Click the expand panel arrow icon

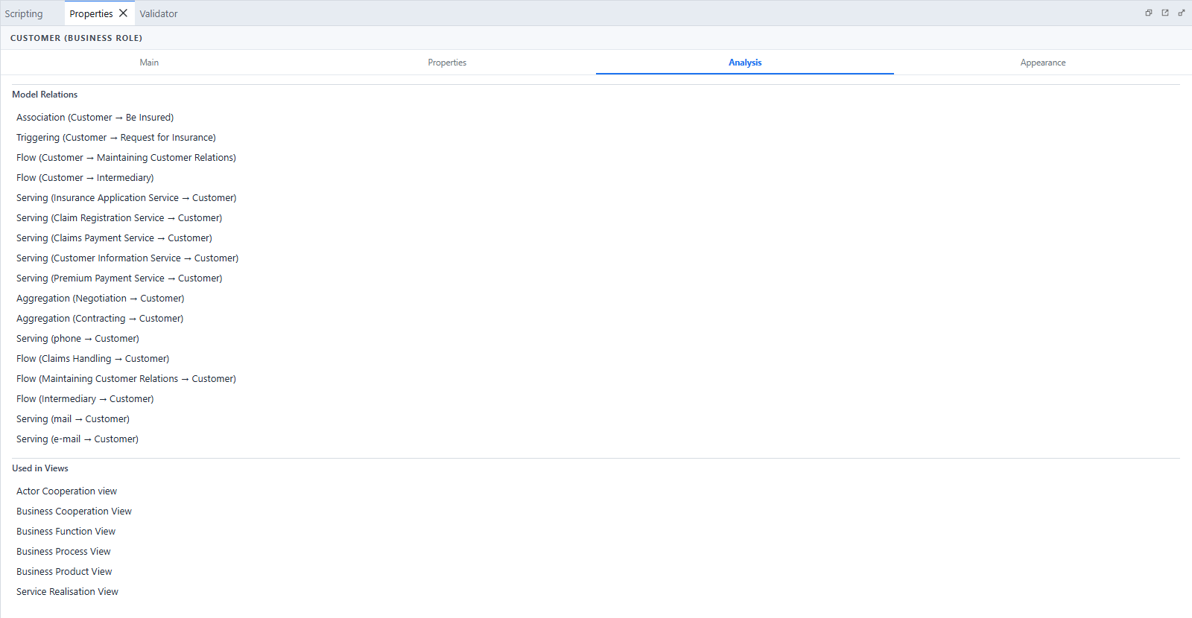(x=1182, y=13)
